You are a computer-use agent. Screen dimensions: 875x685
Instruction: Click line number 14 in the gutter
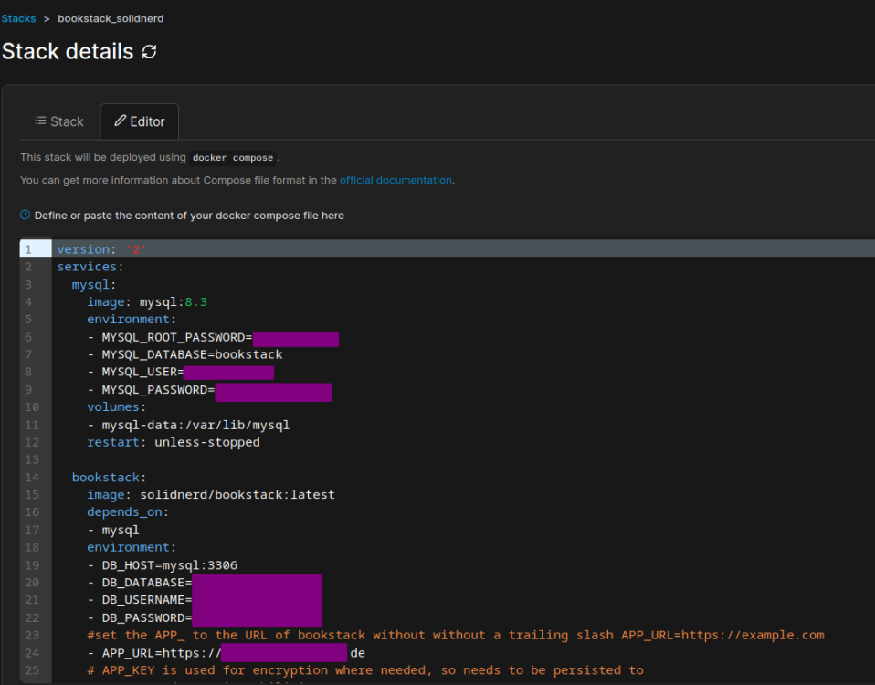coord(32,478)
